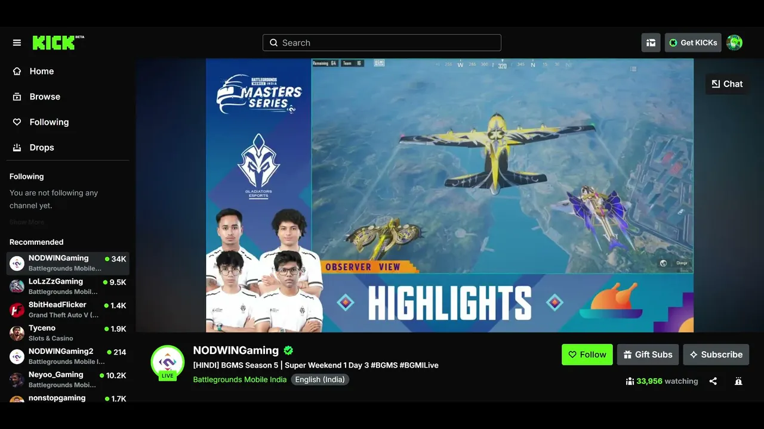Click the report stream icon

click(x=738, y=381)
